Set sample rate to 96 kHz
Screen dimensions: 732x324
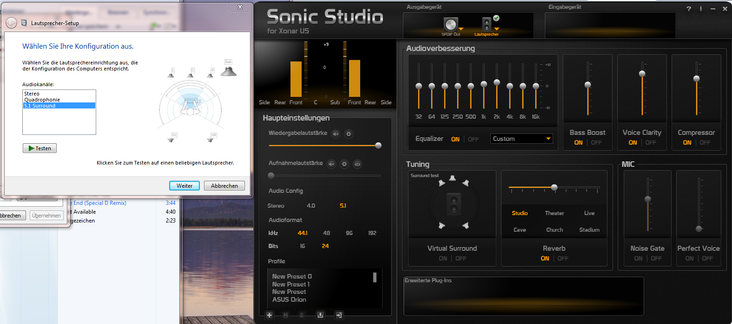349,233
